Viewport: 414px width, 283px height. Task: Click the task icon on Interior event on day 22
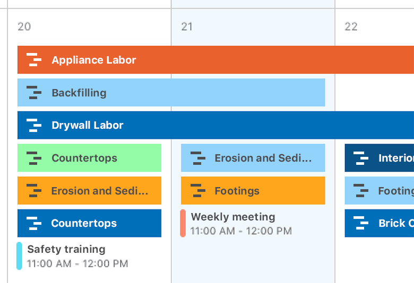tap(361, 158)
